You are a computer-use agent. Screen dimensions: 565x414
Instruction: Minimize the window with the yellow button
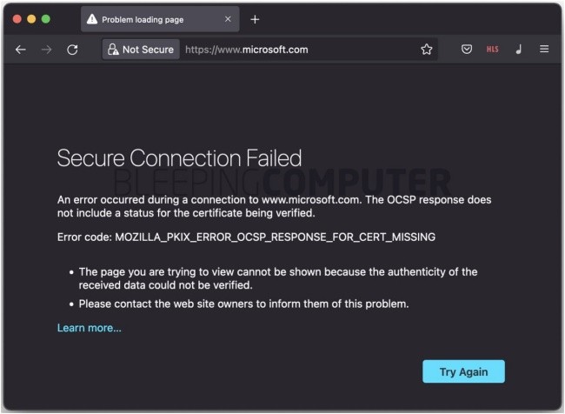tap(31, 18)
